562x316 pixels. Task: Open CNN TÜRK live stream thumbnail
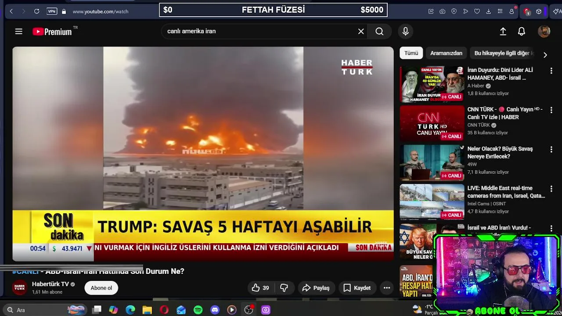(432, 123)
